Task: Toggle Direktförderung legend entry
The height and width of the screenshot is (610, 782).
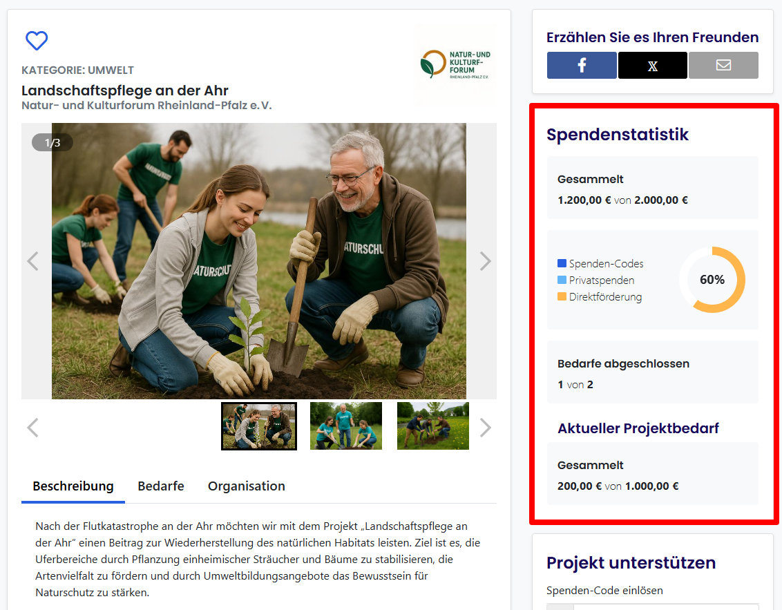Action: coord(600,297)
